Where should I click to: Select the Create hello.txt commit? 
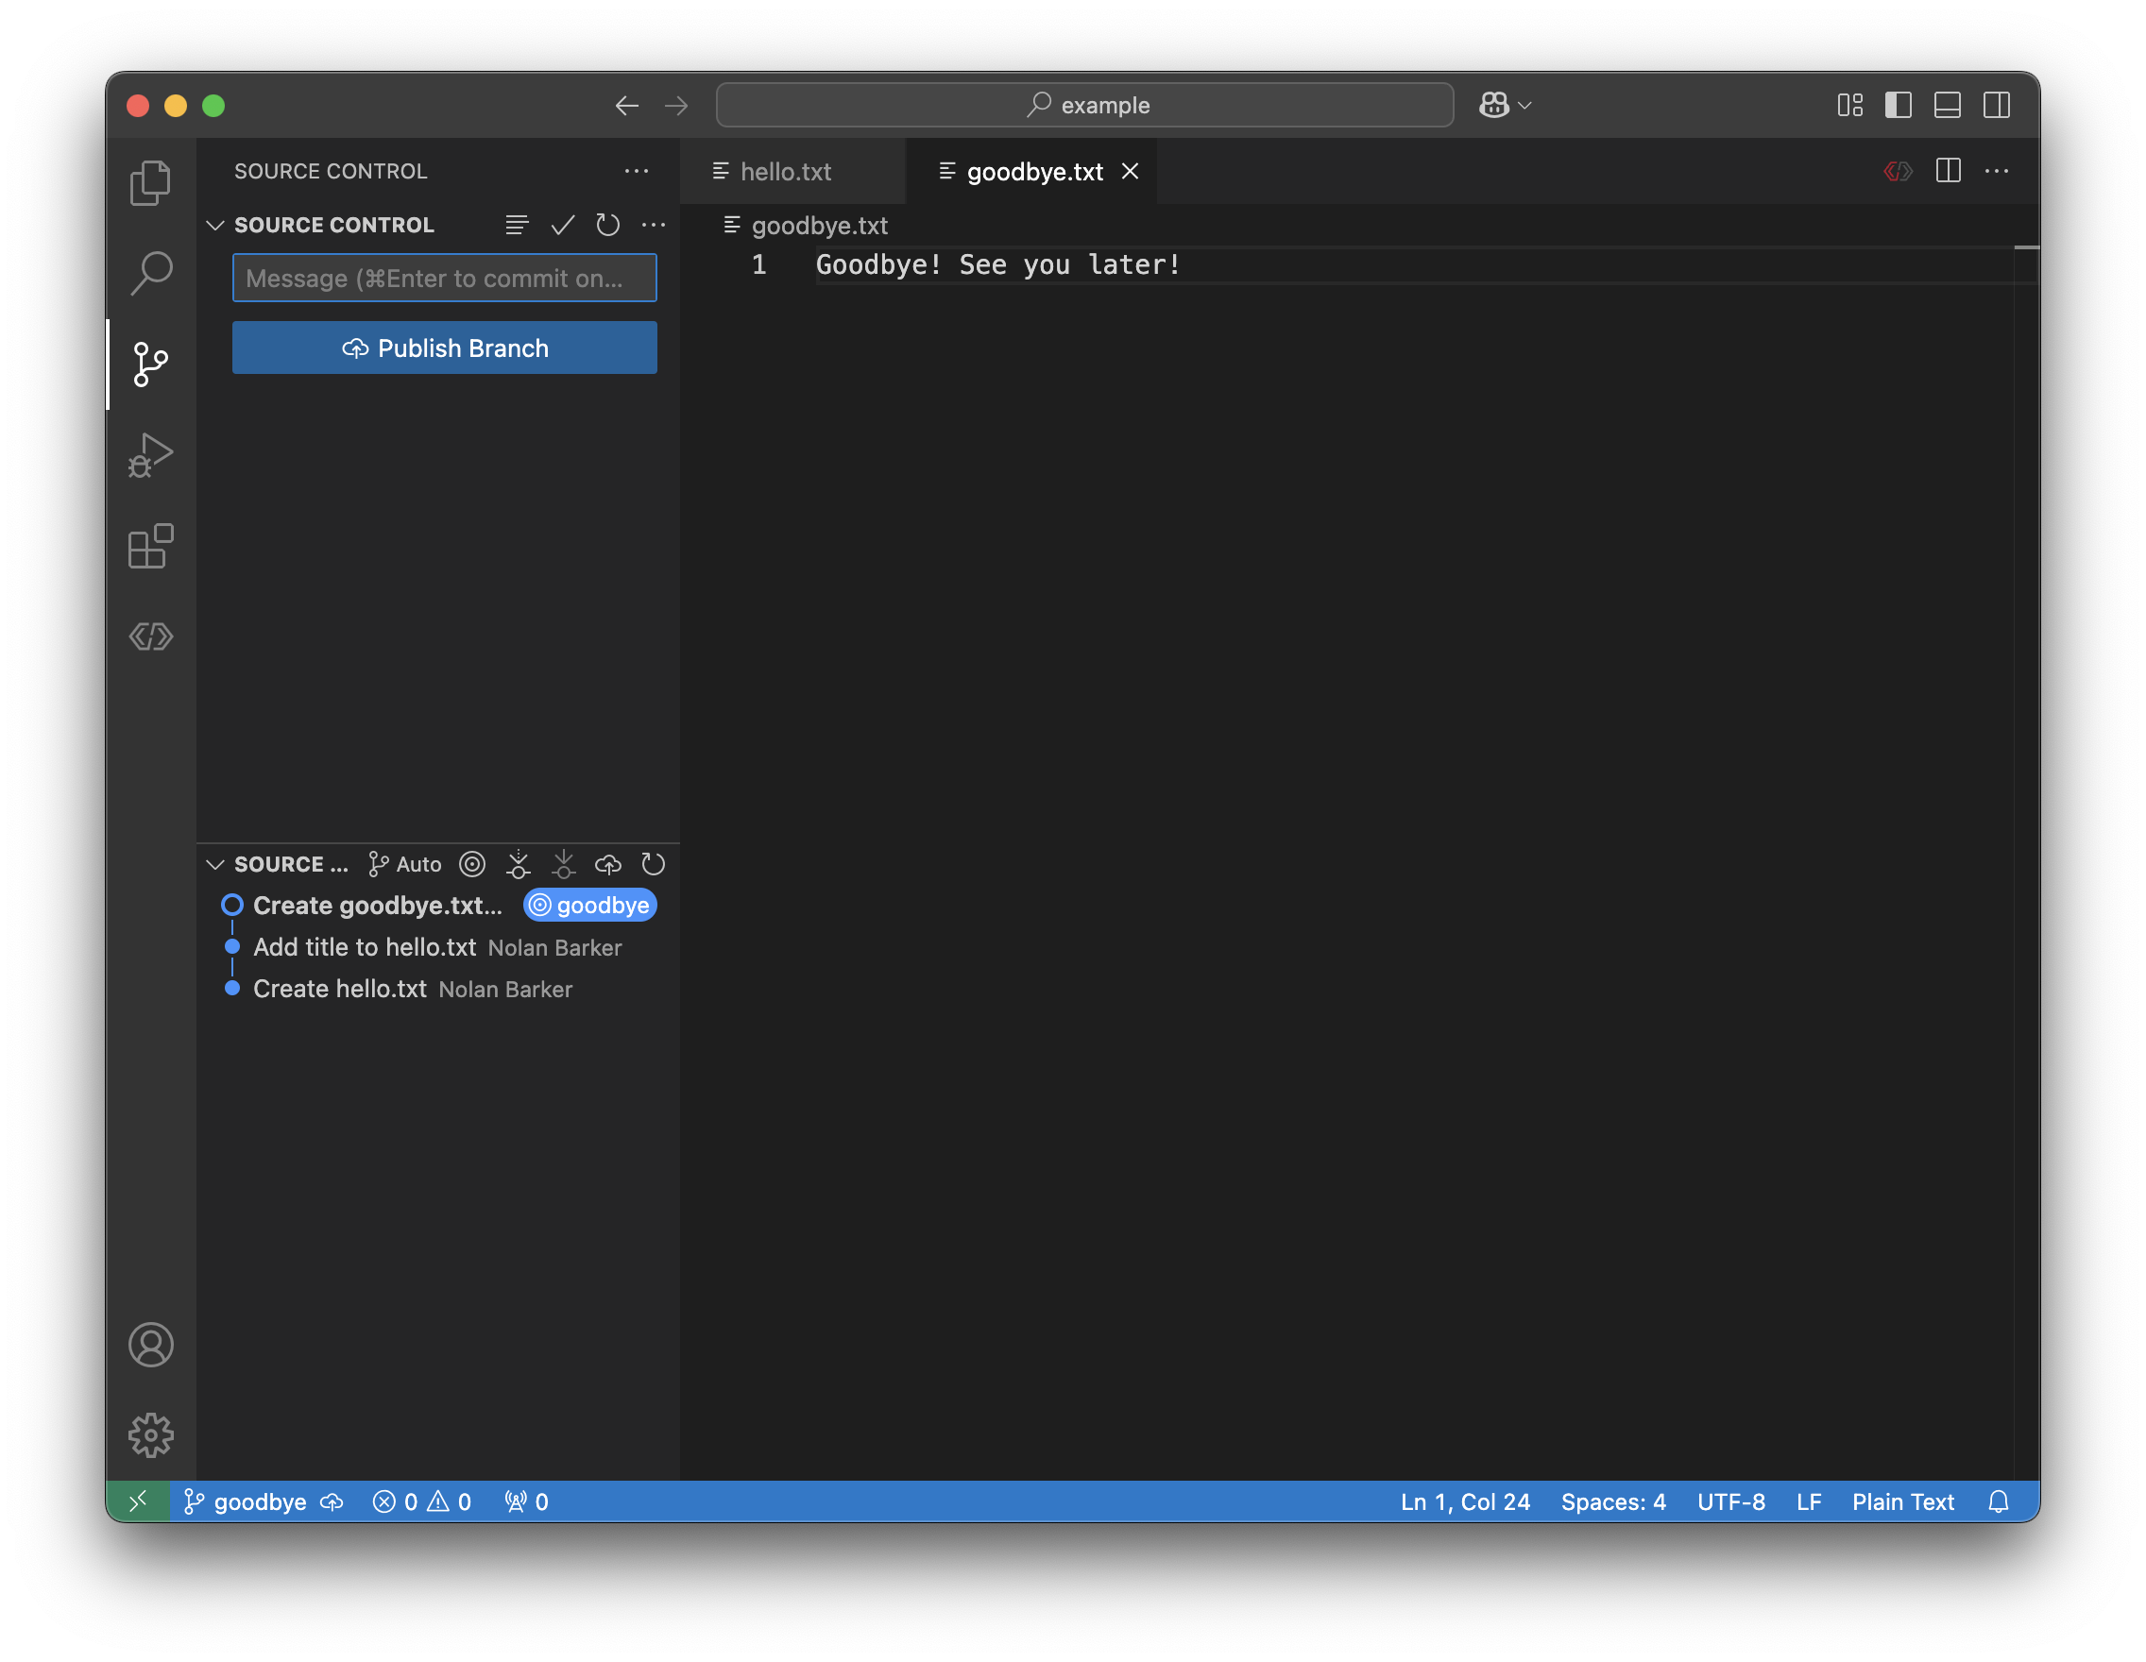pos(438,989)
